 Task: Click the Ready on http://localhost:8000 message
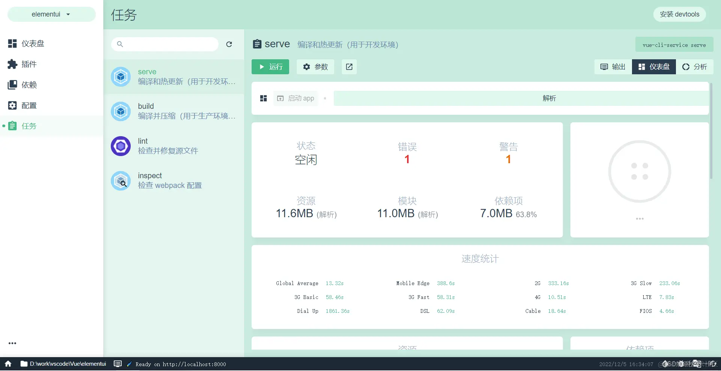[x=181, y=364]
